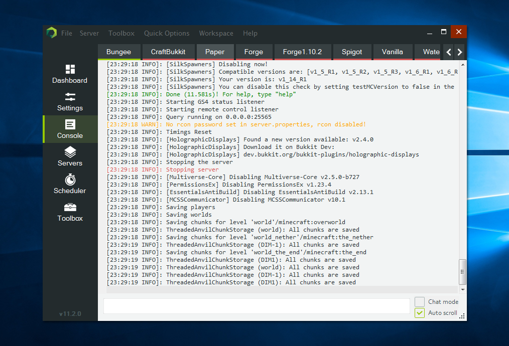
Task: Click the window resize grip icon
Action: pyautogui.click(x=462, y=316)
